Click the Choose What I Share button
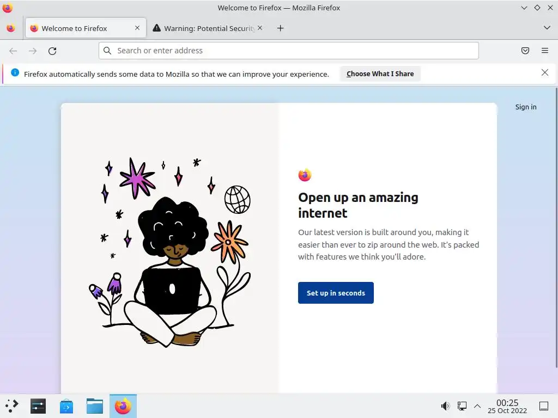558x418 pixels. 380,73
